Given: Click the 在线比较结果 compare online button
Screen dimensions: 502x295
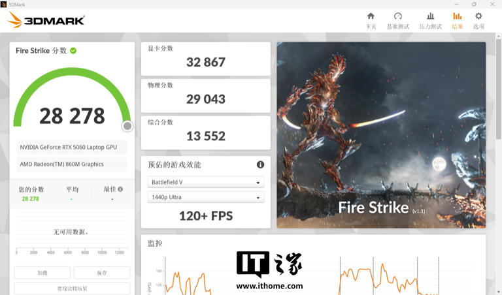Looking at the screenshot, I should pyautogui.click(x=72, y=288).
